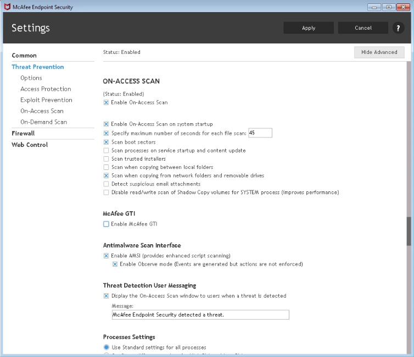Image resolution: width=414 pixels, height=357 pixels.
Task: Open the Web Control section
Action: (30, 145)
